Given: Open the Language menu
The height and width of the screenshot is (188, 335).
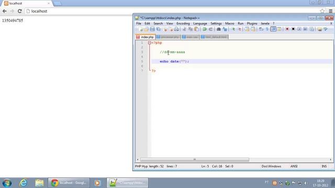Looking at the screenshot, I should point(200,23).
